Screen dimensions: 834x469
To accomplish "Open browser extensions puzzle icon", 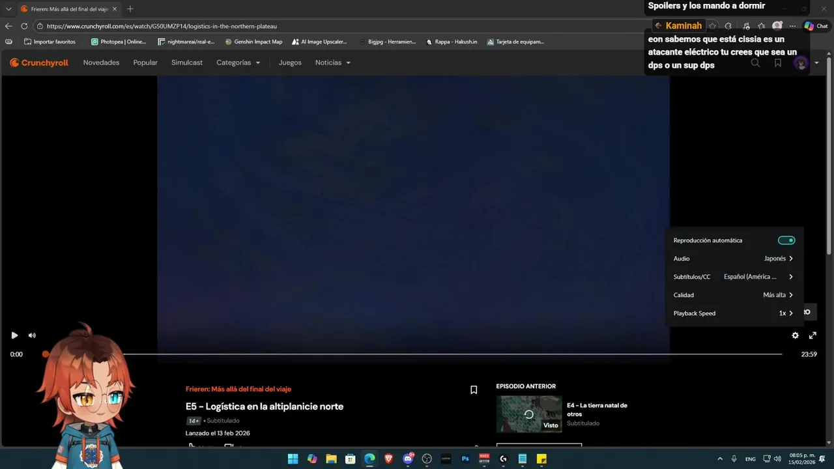I will coord(728,26).
